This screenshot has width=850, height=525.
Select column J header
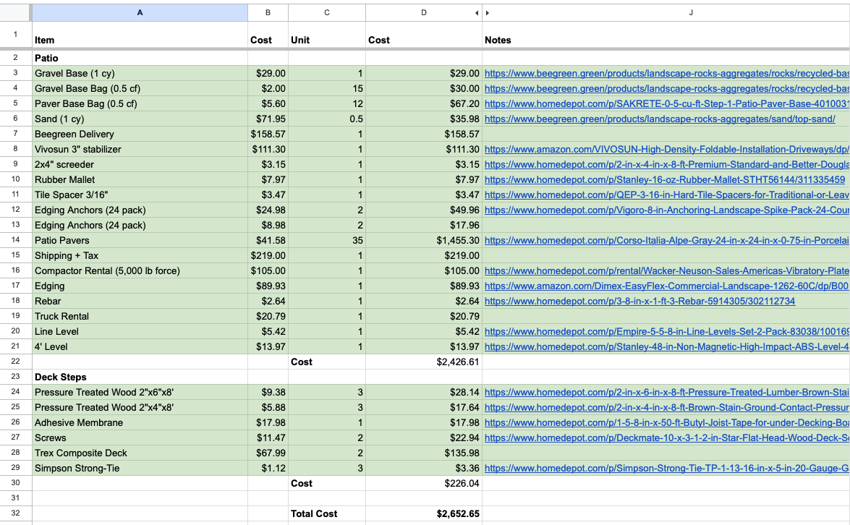point(690,13)
